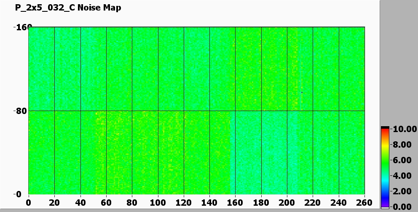Click x-axis tick label 200
This screenshot has width=418, height=212.
click(287, 203)
